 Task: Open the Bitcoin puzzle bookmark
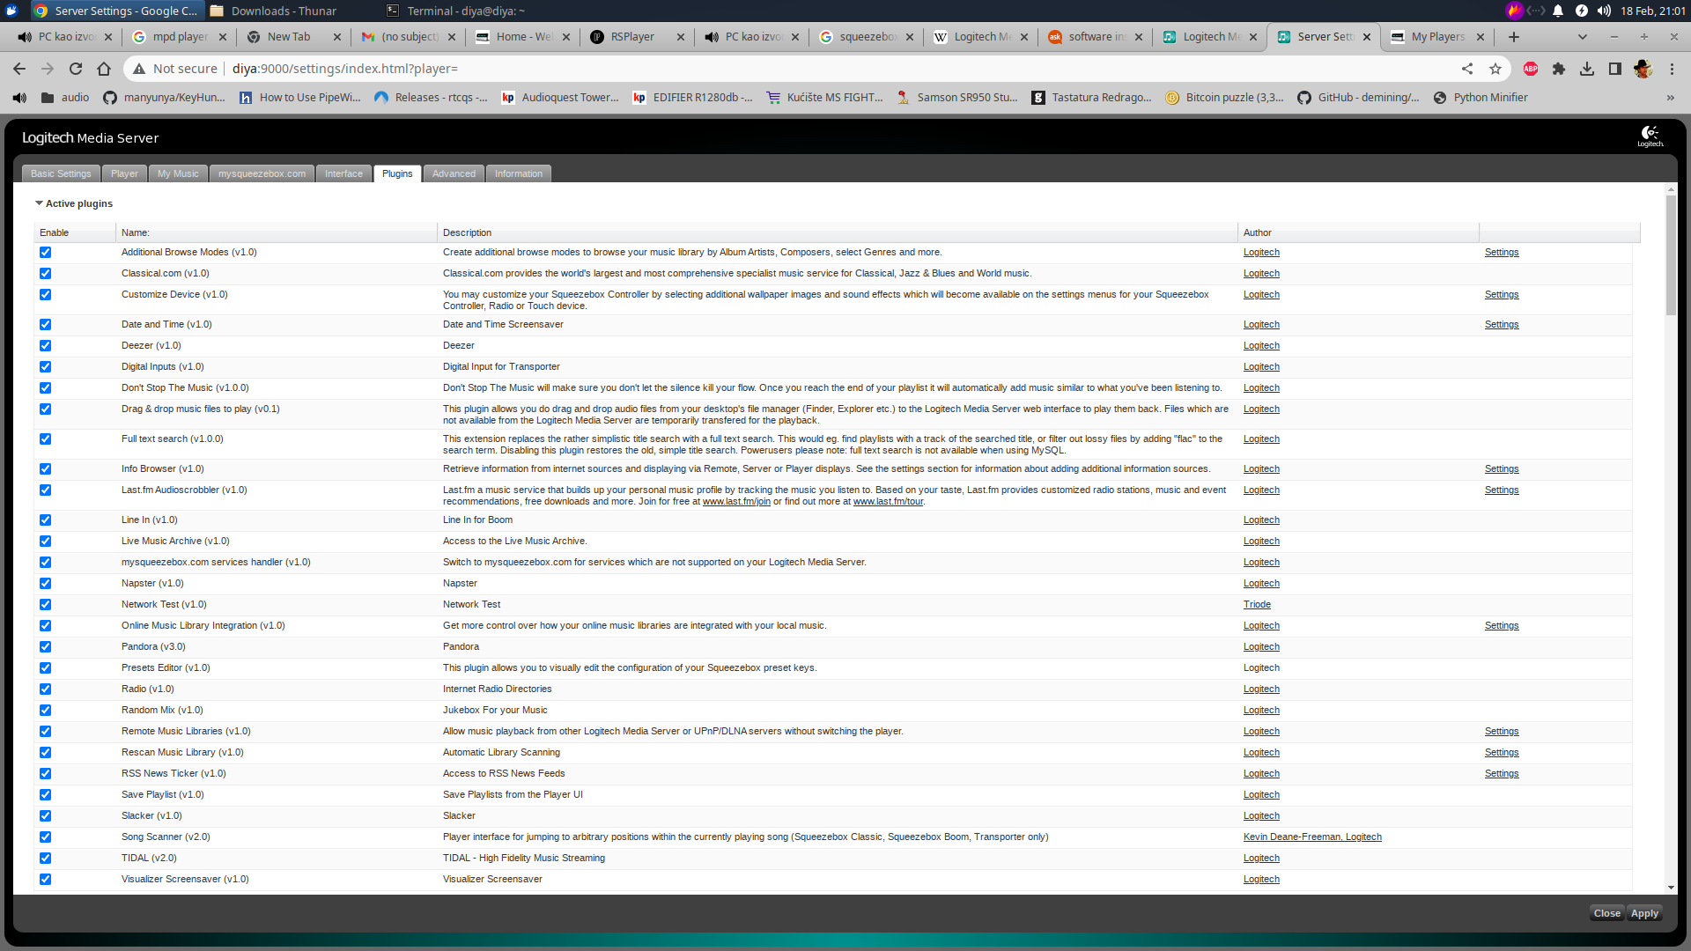(1225, 98)
